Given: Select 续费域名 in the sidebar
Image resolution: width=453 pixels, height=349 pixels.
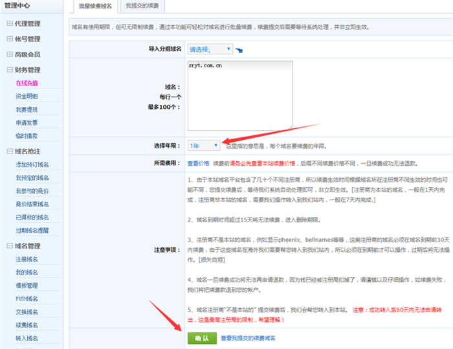Looking at the screenshot, I should tap(27, 324).
